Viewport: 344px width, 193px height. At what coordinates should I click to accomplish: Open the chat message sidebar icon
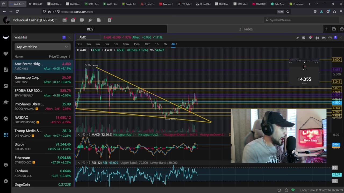click(x=6, y=165)
